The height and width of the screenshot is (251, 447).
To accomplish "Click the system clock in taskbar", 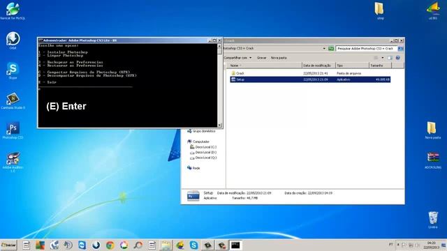I will coord(432,245).
